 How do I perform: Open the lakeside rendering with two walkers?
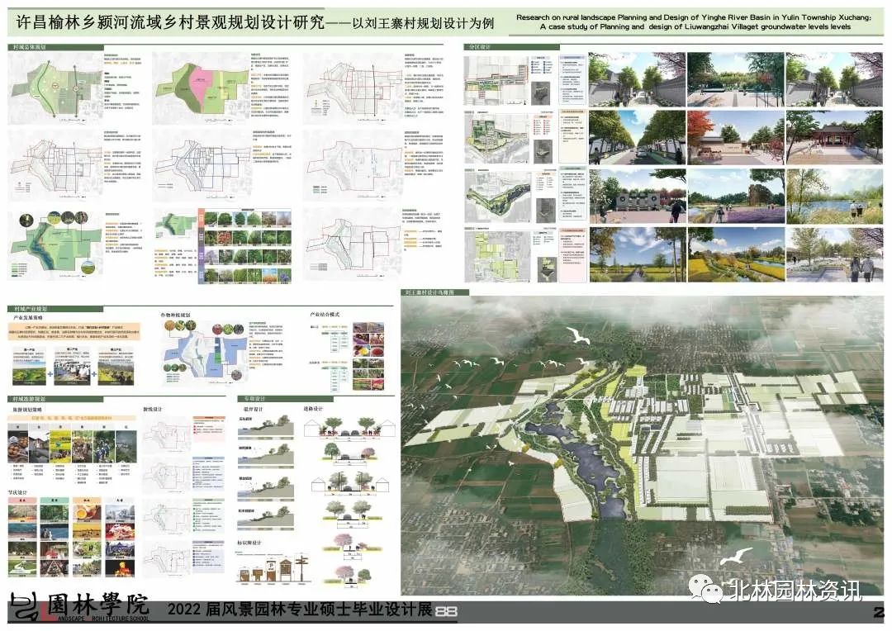click(834, 196)
